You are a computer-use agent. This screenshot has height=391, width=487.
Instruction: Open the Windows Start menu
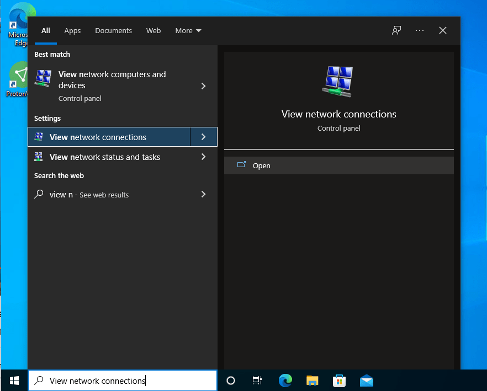pyautogui.click(x=14, y=381)
